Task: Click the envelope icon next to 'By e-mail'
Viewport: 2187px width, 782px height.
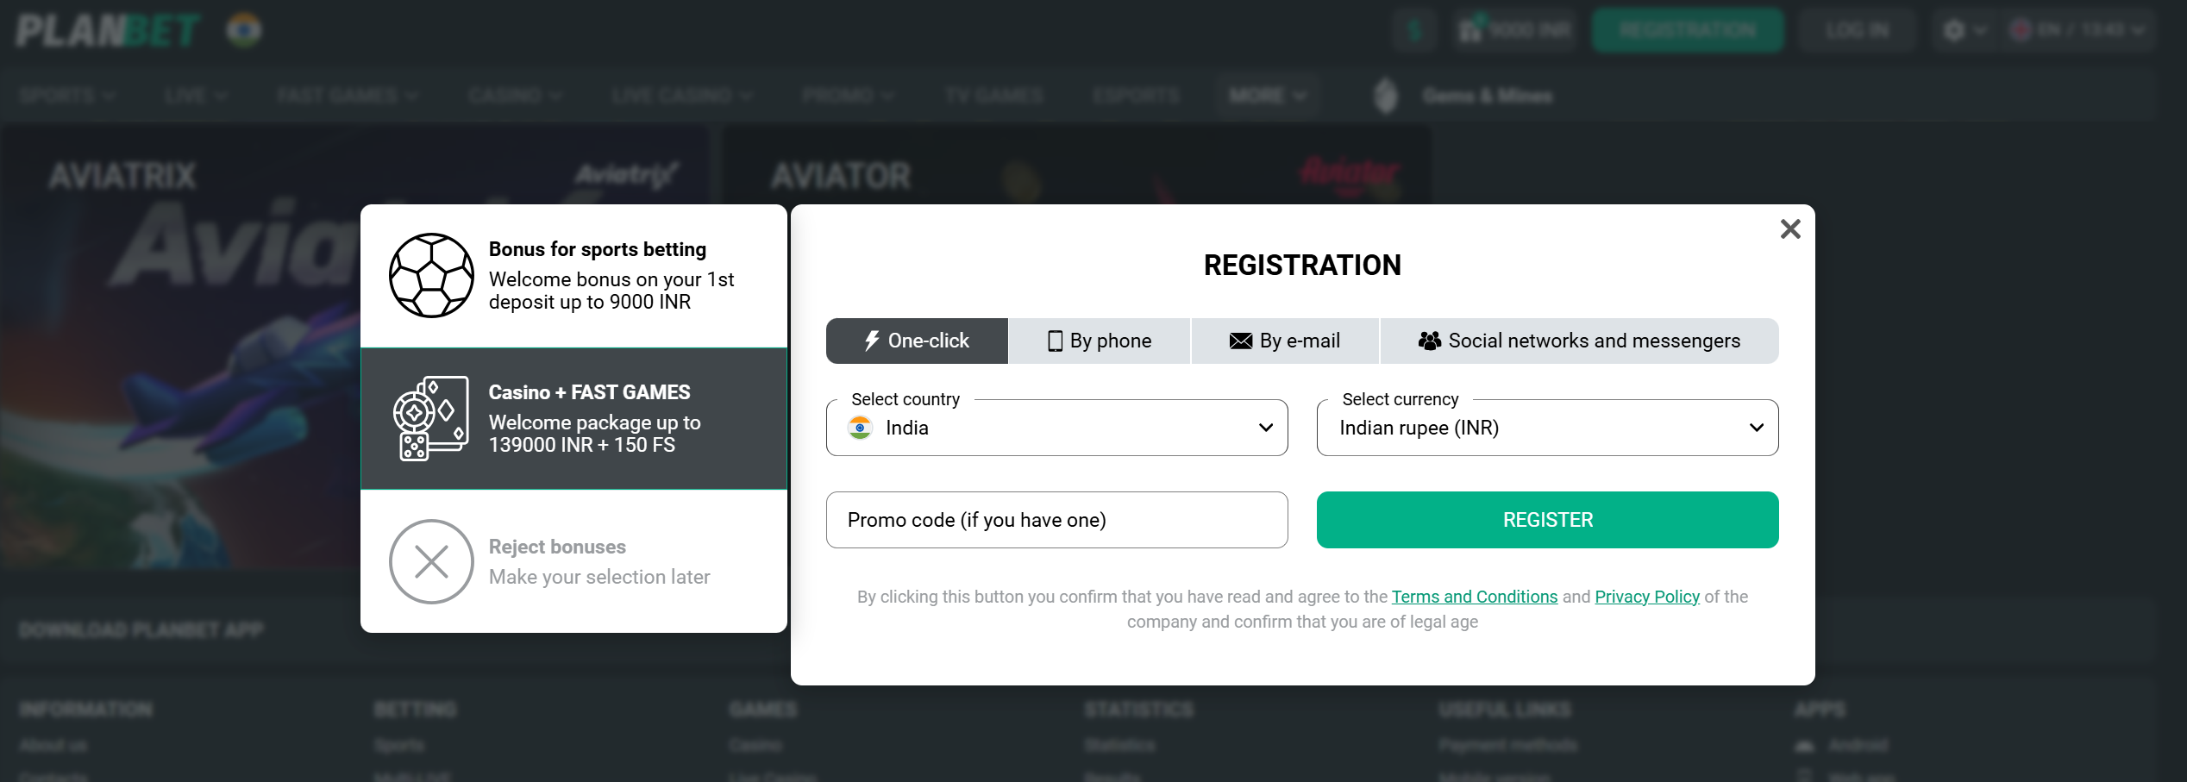Action: [1240, 341]
